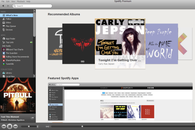Screen dimensions: 195x130
Task: Go forward with the right arrow
Action: point(8,6)
